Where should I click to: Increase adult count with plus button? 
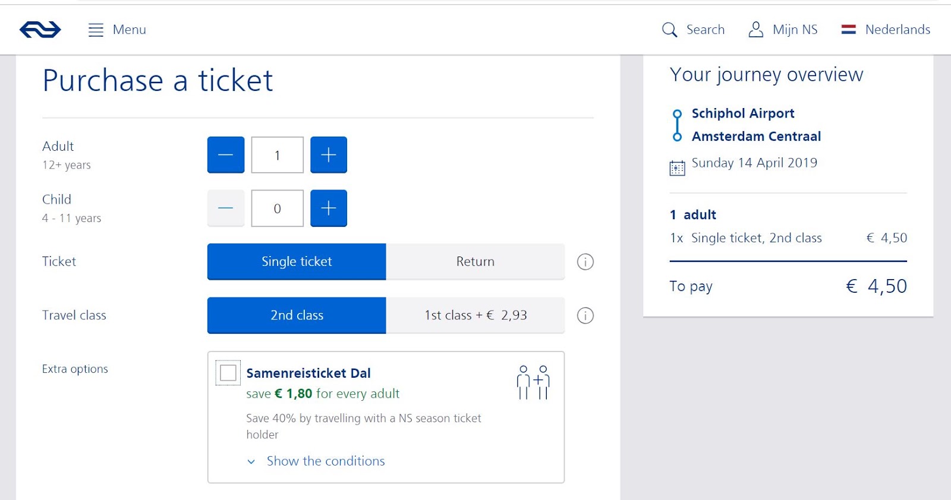point(329,155)
